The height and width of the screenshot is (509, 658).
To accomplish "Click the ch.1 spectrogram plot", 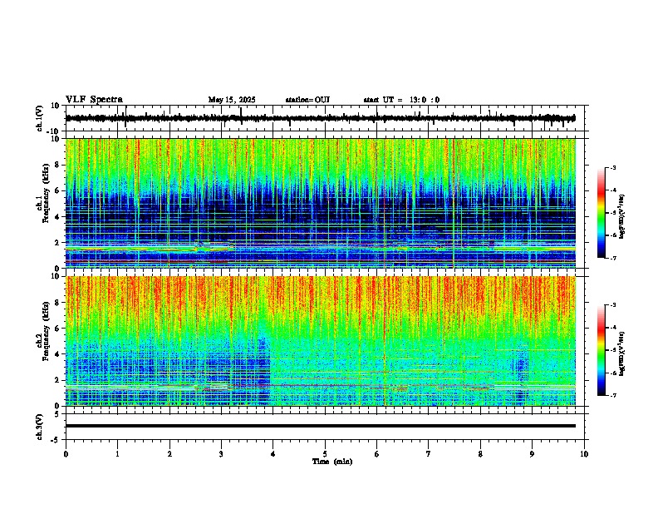I will [x=320, y=203].
